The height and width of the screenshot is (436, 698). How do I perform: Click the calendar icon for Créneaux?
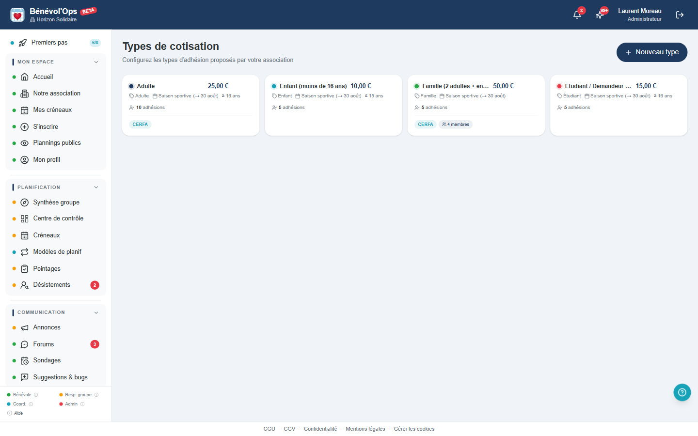click(x=25, y=235)
